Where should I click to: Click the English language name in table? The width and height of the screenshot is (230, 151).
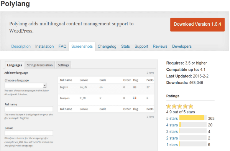64,87
